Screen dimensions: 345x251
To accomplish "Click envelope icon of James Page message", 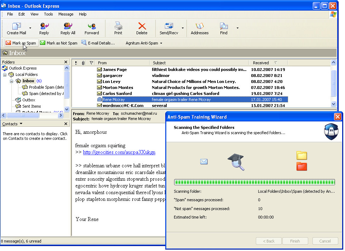I will 99,70.
